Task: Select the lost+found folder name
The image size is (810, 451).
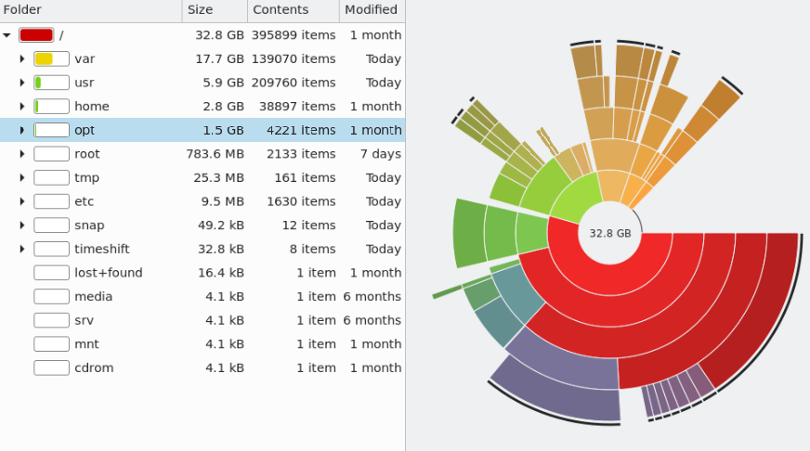Action: pos(108,273)
